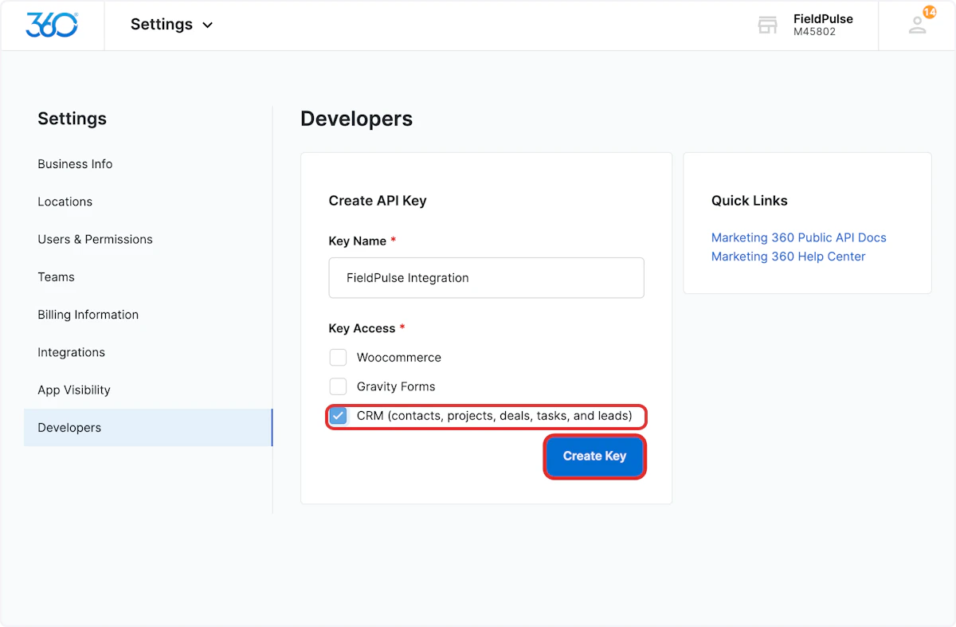Uncheck the CRM access checkbox

tap(339, 416)
